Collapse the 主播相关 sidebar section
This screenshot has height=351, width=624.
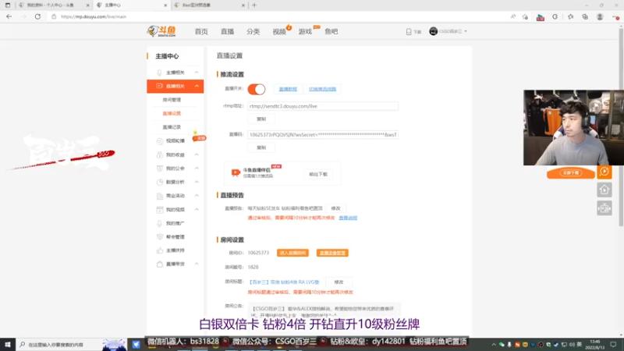click(x=197, y=73)
